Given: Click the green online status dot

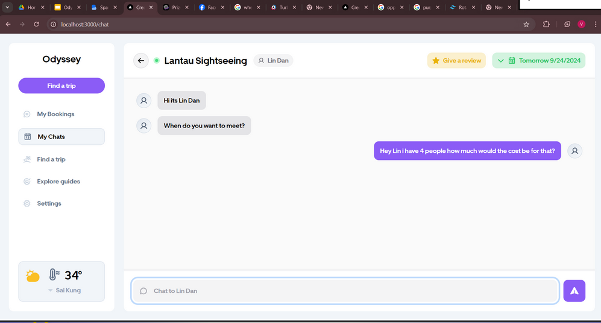Looking at the screenshot, I should [x=156, y=60].
